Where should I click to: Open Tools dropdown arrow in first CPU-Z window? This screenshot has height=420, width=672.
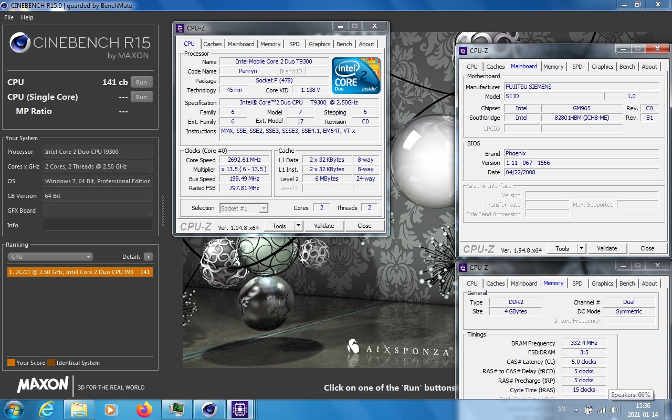298,226
